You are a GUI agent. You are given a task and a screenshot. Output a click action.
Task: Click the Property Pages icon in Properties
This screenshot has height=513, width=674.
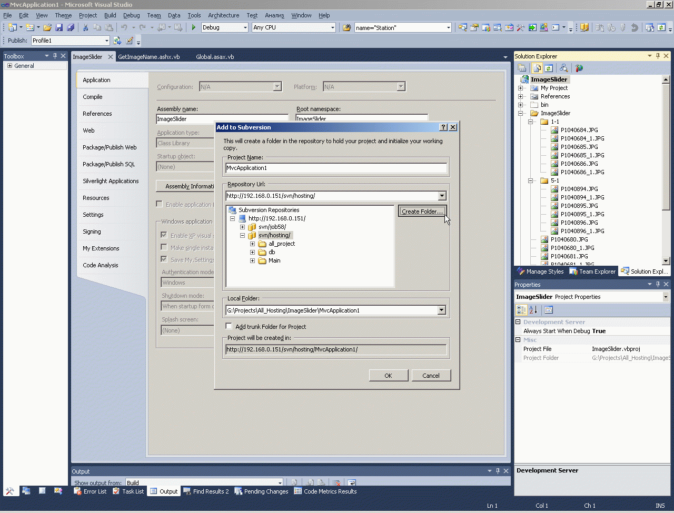(x=549, y=310)
